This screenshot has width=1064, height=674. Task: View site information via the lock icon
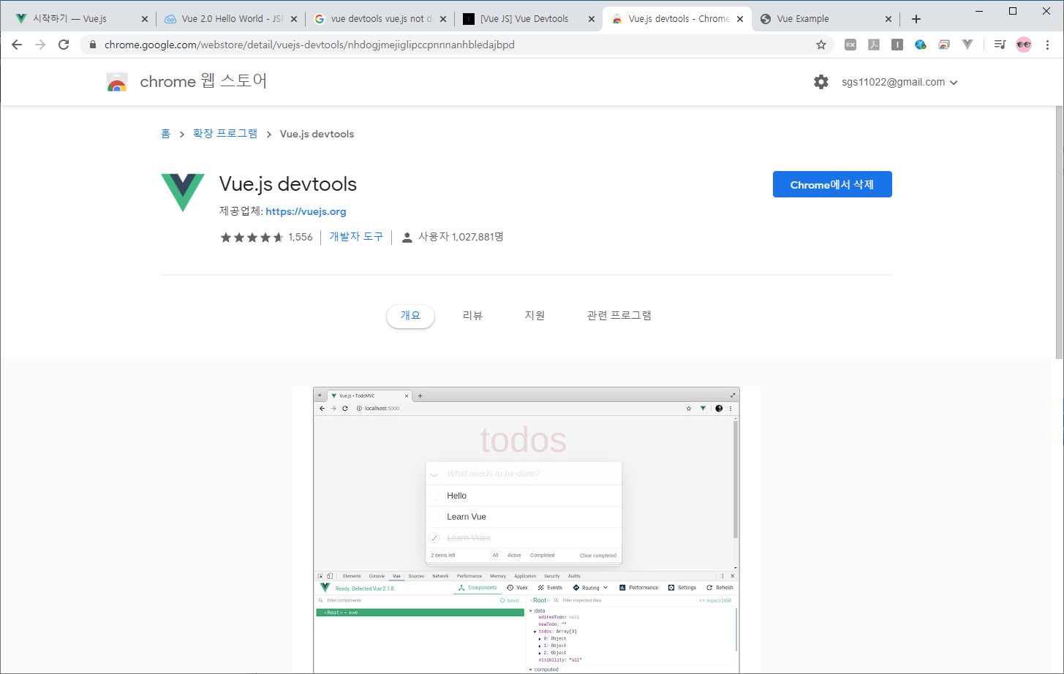[x=92, y=45]
